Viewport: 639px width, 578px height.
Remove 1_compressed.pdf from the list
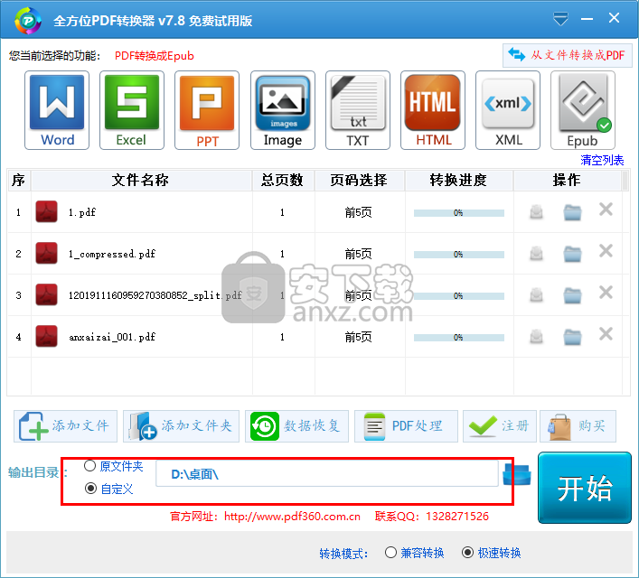[606, 251]
